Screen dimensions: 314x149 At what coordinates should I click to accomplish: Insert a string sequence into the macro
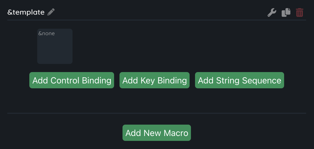[x=240, y=80]
